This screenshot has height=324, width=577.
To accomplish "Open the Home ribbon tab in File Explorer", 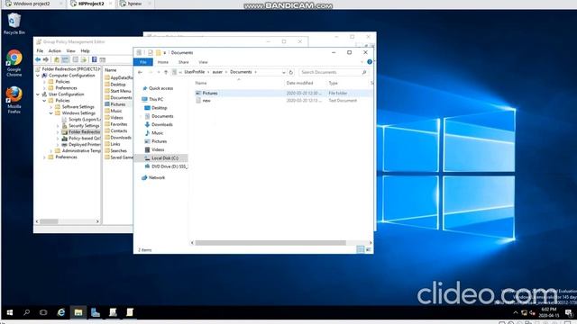I will click(x=163, y=62).
